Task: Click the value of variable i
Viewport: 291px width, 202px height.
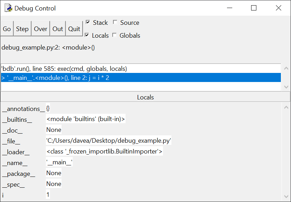Action: [x=48, y=194]
